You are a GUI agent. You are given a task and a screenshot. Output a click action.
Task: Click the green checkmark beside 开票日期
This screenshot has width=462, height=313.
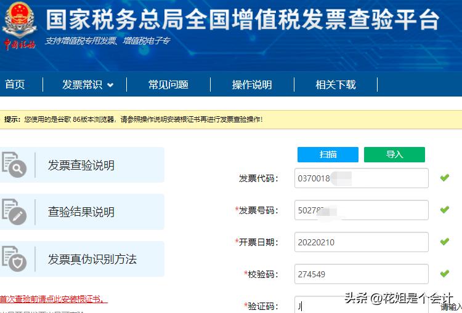click(445, 242)
